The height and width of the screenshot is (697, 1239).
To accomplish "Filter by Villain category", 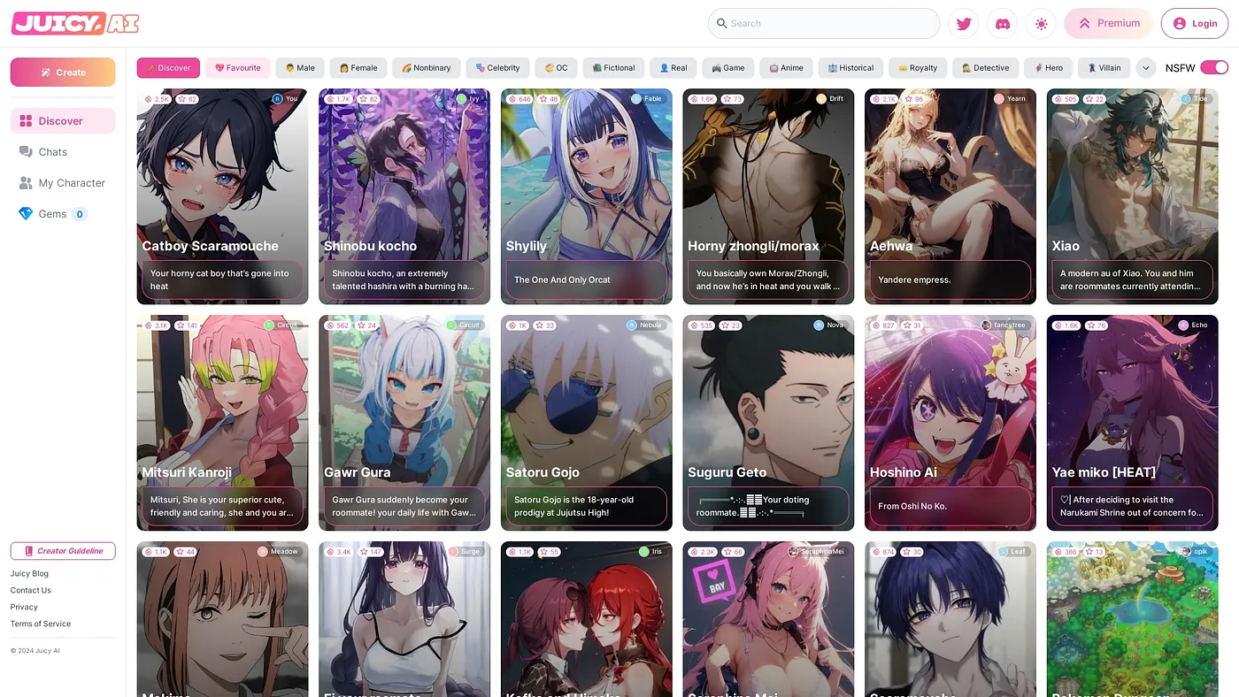I will click(x=1104, y=68).
